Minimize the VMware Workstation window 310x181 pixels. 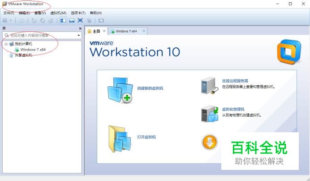point(278,4)
